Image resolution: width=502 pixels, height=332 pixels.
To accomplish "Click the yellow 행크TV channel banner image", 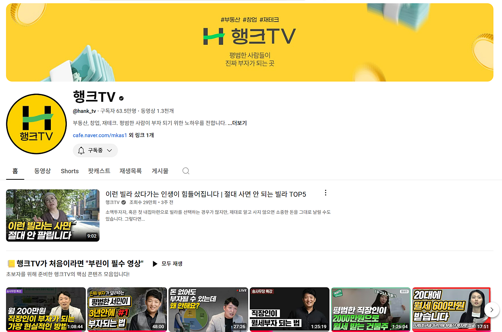I will [x=250, y=42].
